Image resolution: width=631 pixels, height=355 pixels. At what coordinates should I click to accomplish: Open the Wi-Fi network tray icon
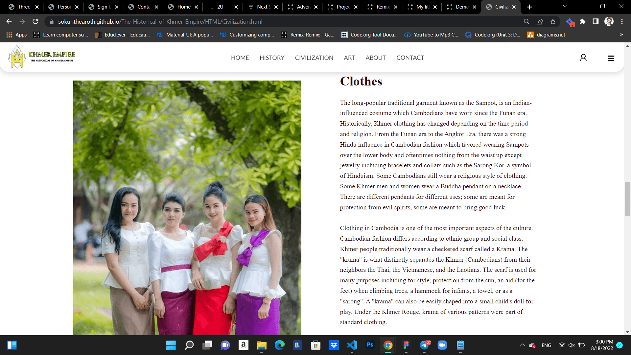pos(562,345)
